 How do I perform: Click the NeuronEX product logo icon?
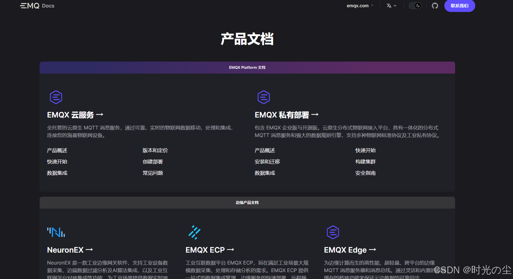[x=56, y=232]
